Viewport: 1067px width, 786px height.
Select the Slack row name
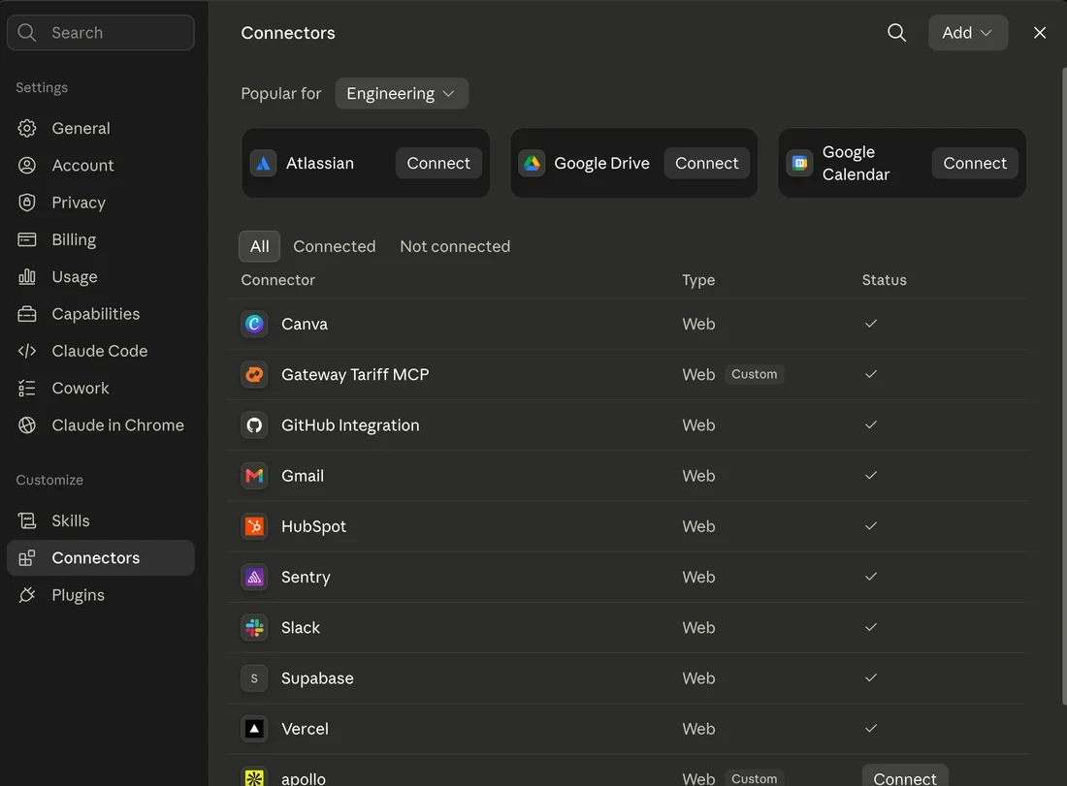click(x=300, y=628)
